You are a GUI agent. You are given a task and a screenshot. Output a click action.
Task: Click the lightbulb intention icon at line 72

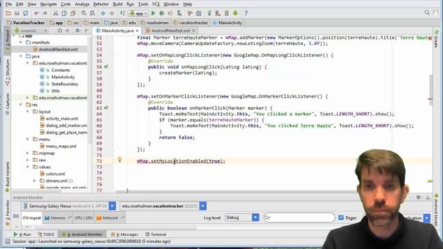120,160
